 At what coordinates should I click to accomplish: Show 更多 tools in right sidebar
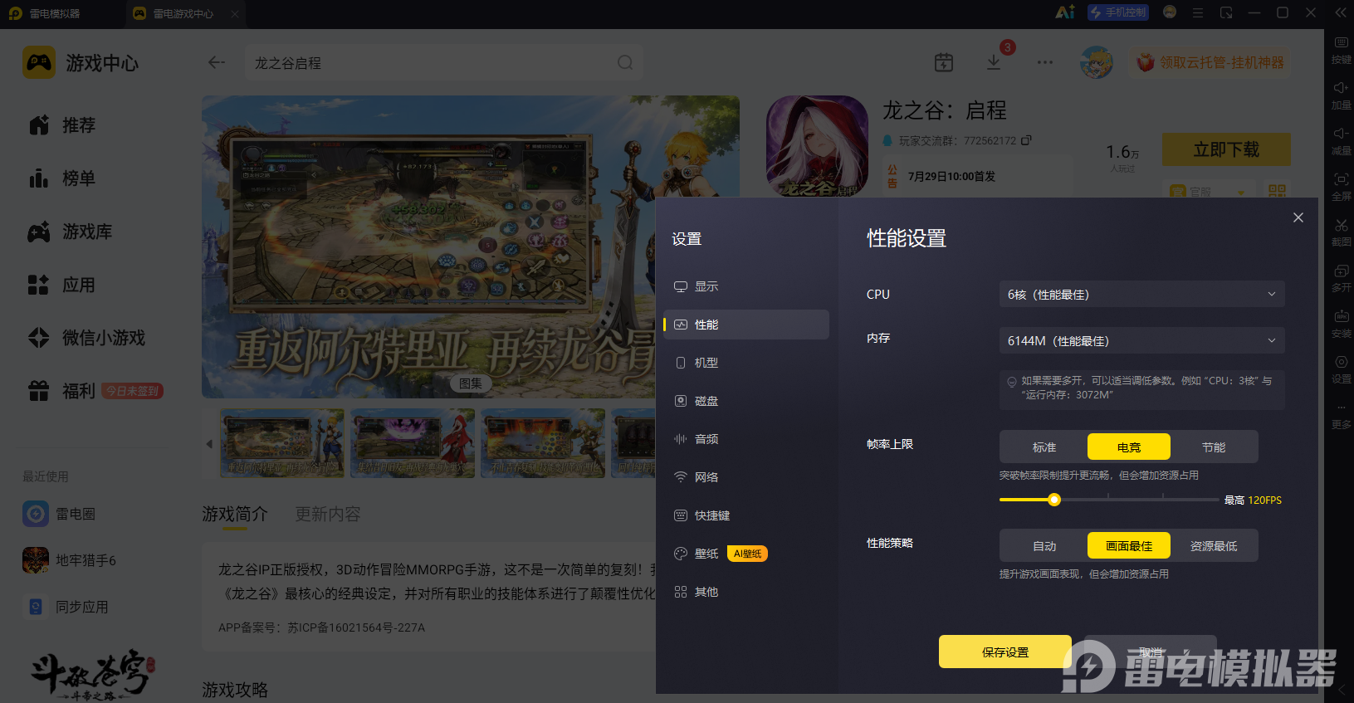[1341, 415]
